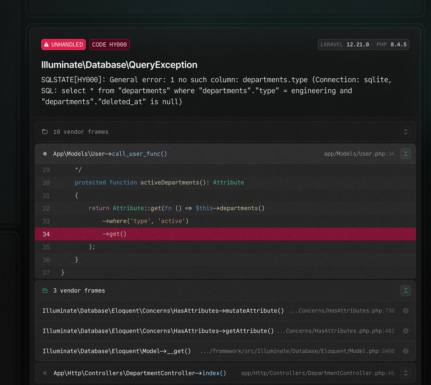Image resolution: width=431 pixels, height=385 pixels.
Task: Click the call_user_func() method name
Action: 139,154
